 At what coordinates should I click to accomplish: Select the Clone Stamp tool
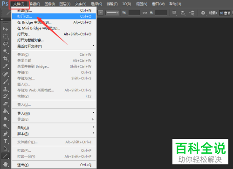[6, 89]
